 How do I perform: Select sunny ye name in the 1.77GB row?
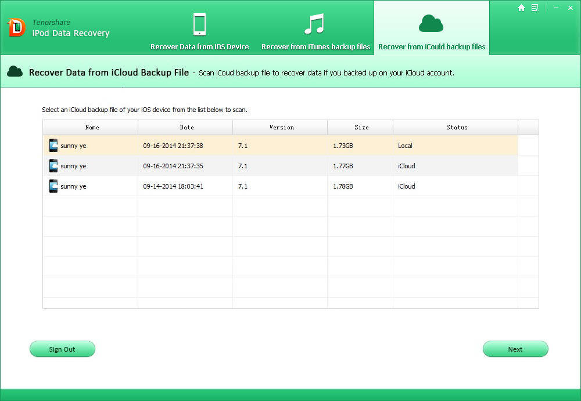tap(73, 166)
